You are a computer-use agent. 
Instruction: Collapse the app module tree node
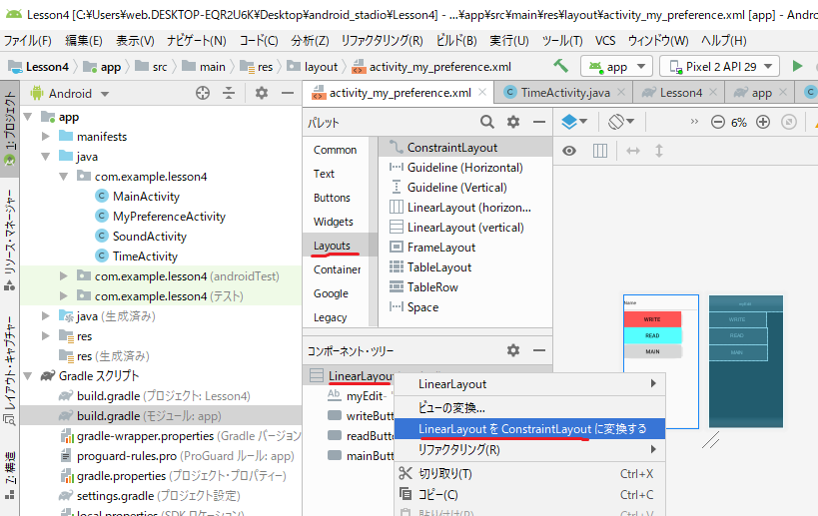(x=28, y=116)
